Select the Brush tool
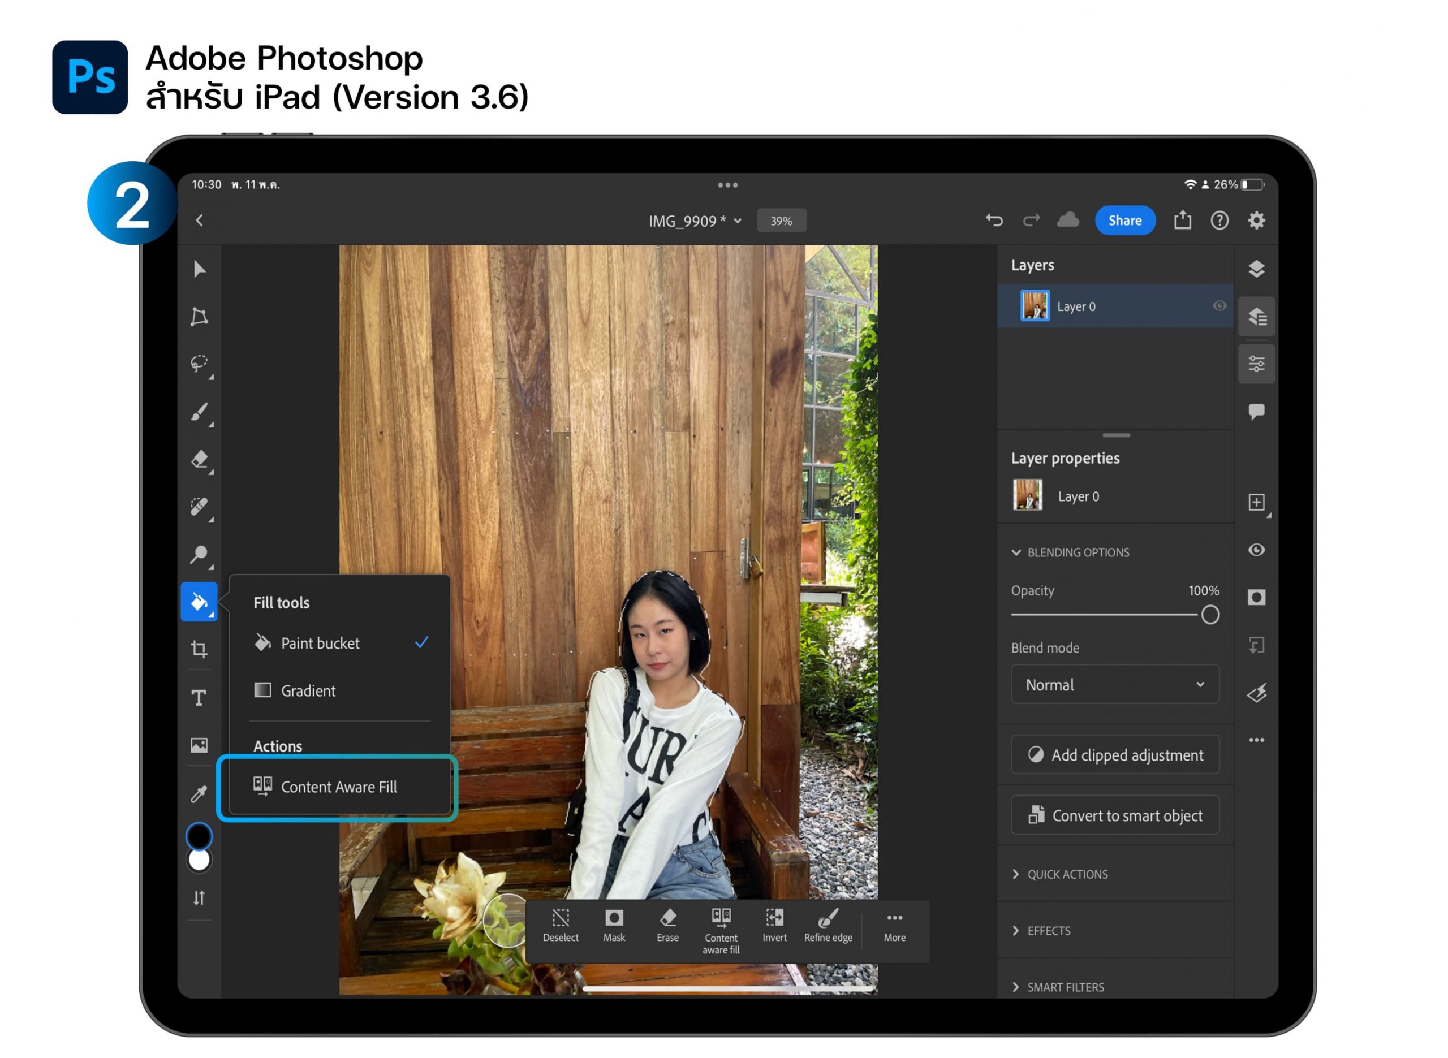The width and height of the screenshot is (1448, 1058). pyautogui.click(x=199, y=412)
